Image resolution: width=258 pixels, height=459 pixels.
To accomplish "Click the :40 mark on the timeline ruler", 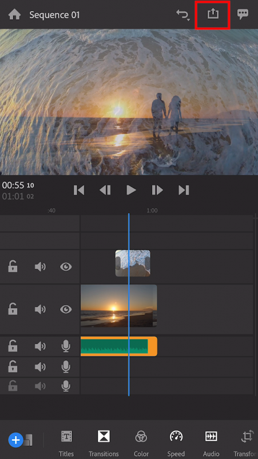I will coord(51,211).
